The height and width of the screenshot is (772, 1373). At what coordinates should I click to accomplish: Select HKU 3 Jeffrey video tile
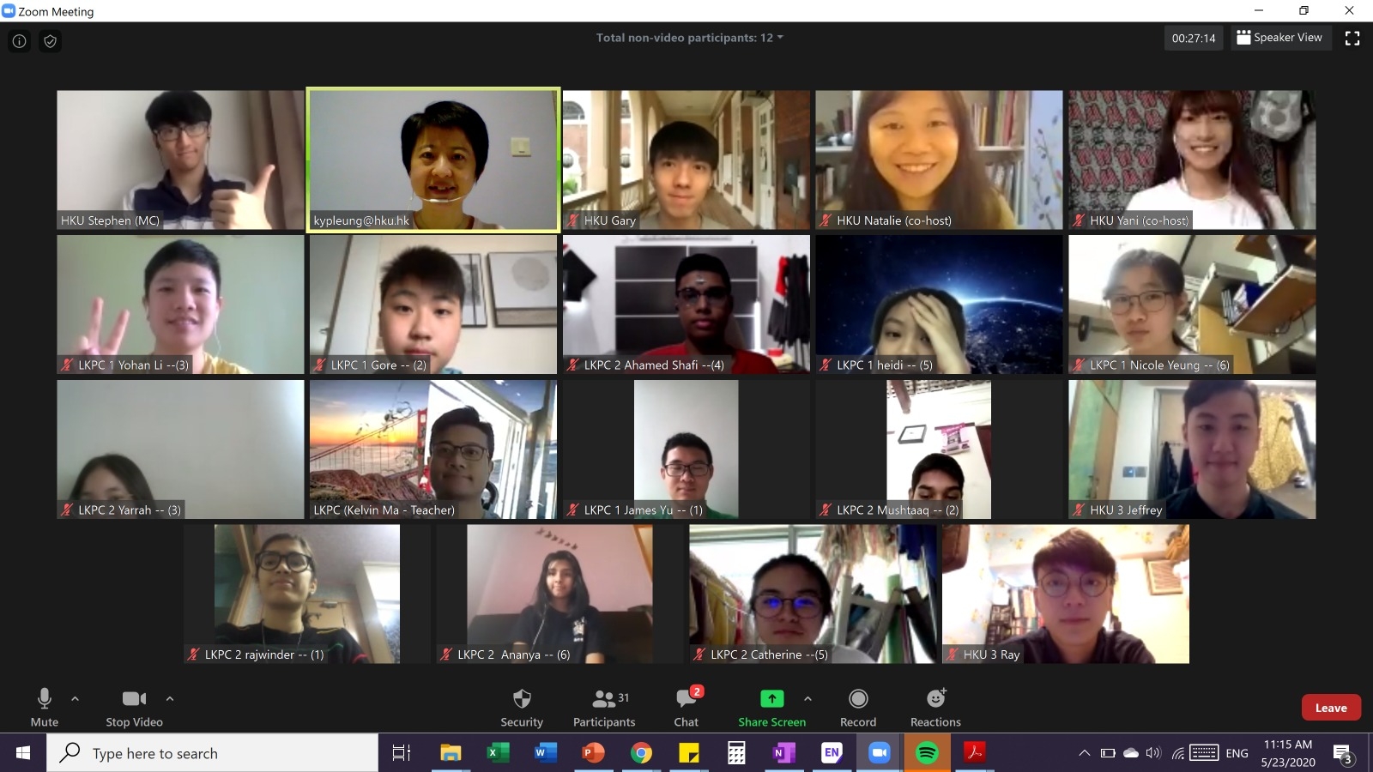point(1192,449)
